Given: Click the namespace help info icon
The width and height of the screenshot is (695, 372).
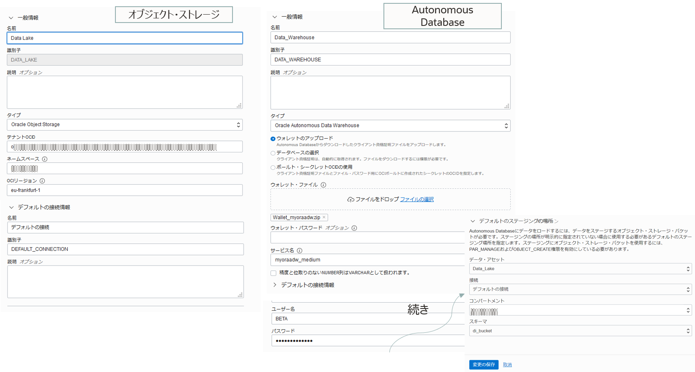Looking at the screenshot, I should point(45,159).
